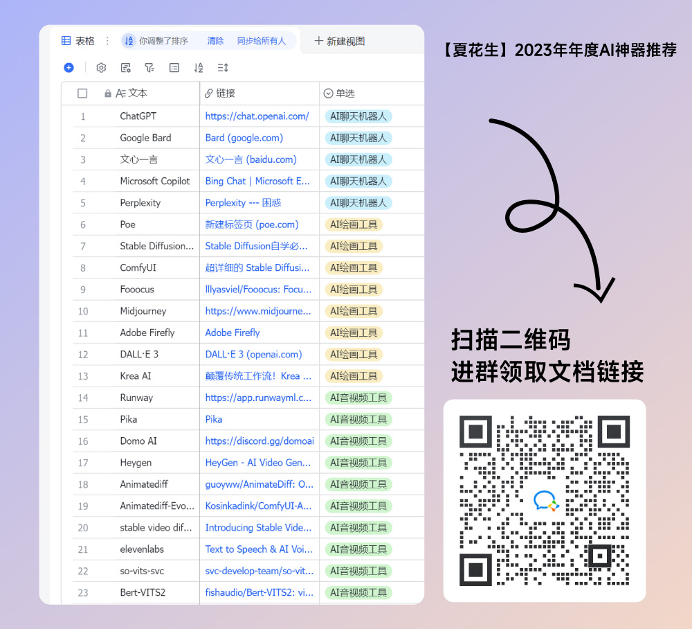Click the single-select icon in 单选 header
Image resolution: width=692 pixels, height=629 pixels.
coord(328,94)
